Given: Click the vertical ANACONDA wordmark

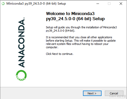Looking at the screenshot, I should tap(21, 43).
